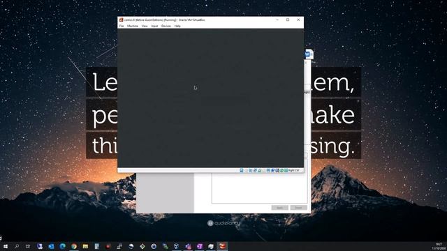Image resolution: width=447 pixels, height=251 pixels.
Task: Click the optical drive status icon
Action: 246,170
